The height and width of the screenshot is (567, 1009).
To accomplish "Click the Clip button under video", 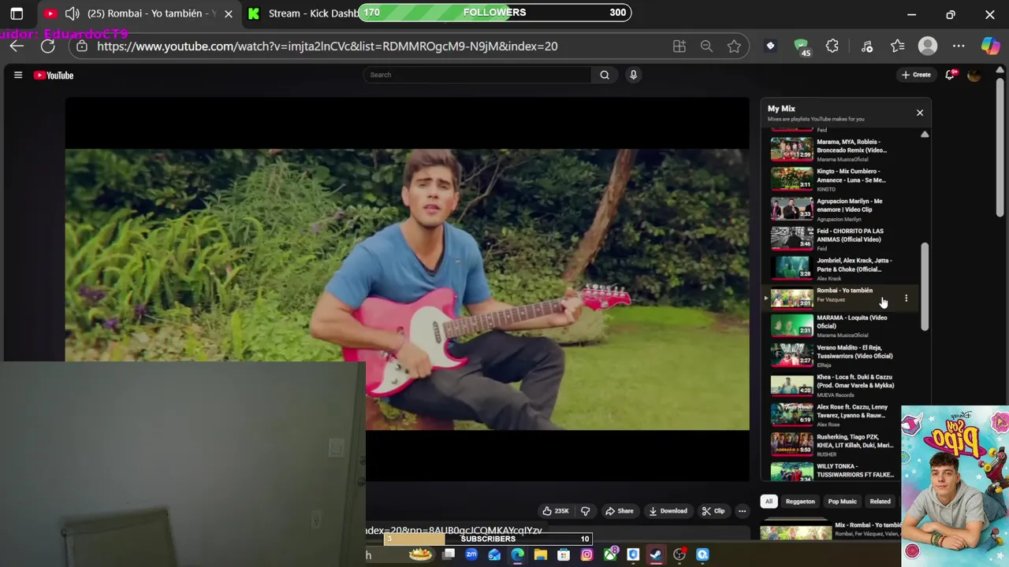I will (x=713, y=511).
